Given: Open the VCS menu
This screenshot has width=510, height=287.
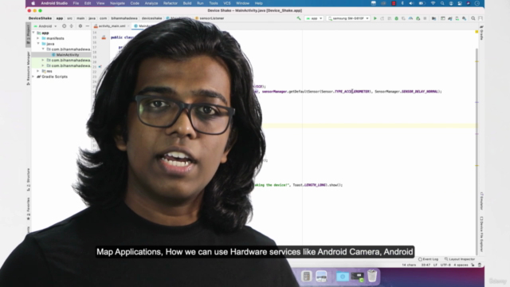Looking at the screenshot, I should coord(226,3).
